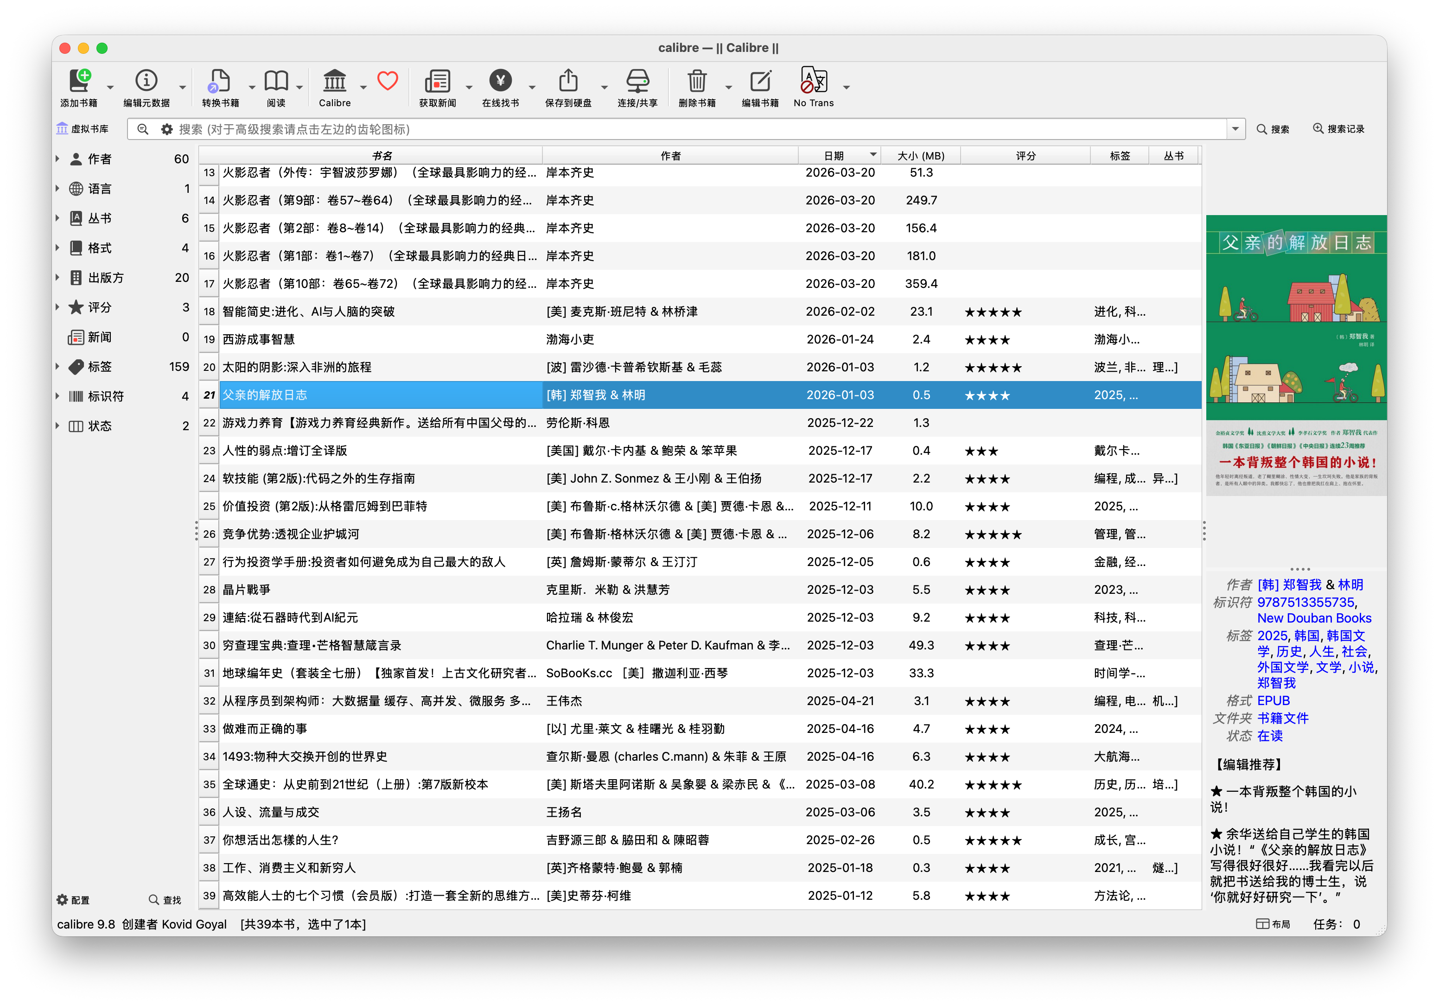Open the ISBN 9787513355735 link
1439x1005 pixels.
coord(1305,602)
